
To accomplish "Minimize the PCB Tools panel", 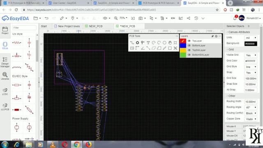I will [x=177, y=36].
